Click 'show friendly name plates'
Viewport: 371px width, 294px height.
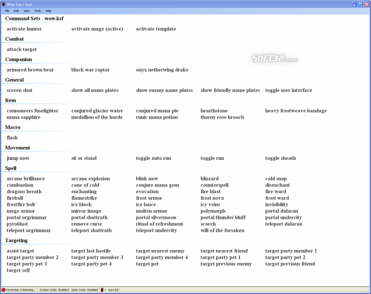[230, 90]
